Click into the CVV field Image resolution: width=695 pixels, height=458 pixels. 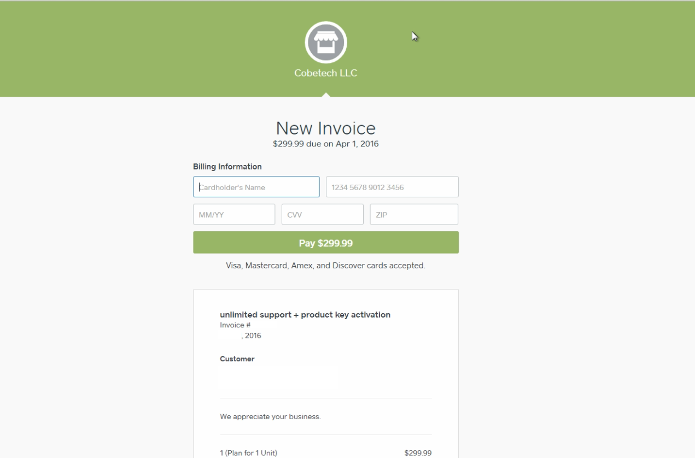[323, 215]
